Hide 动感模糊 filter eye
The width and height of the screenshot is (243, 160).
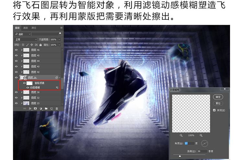coord(28,88)
